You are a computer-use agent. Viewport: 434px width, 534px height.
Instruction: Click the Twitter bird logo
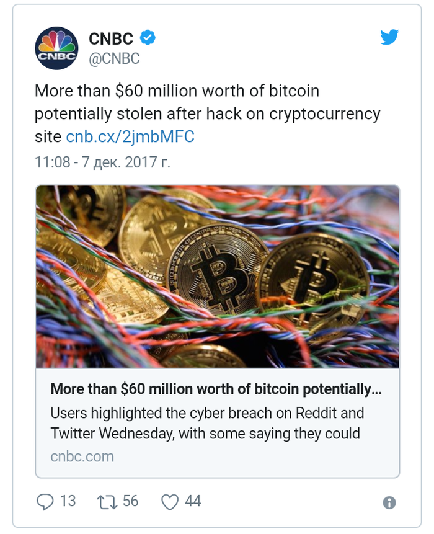tap(389, 38)
